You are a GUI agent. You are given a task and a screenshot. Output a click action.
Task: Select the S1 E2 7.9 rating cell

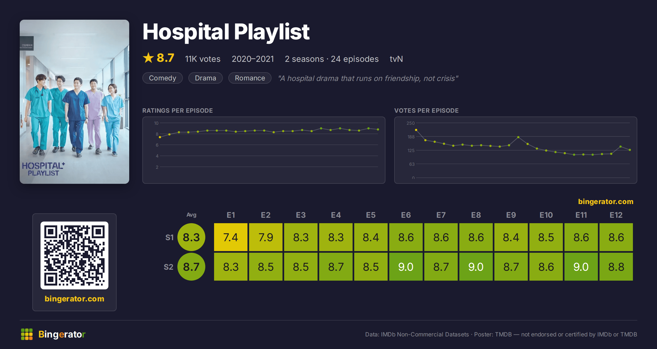(x=266, y=237)
